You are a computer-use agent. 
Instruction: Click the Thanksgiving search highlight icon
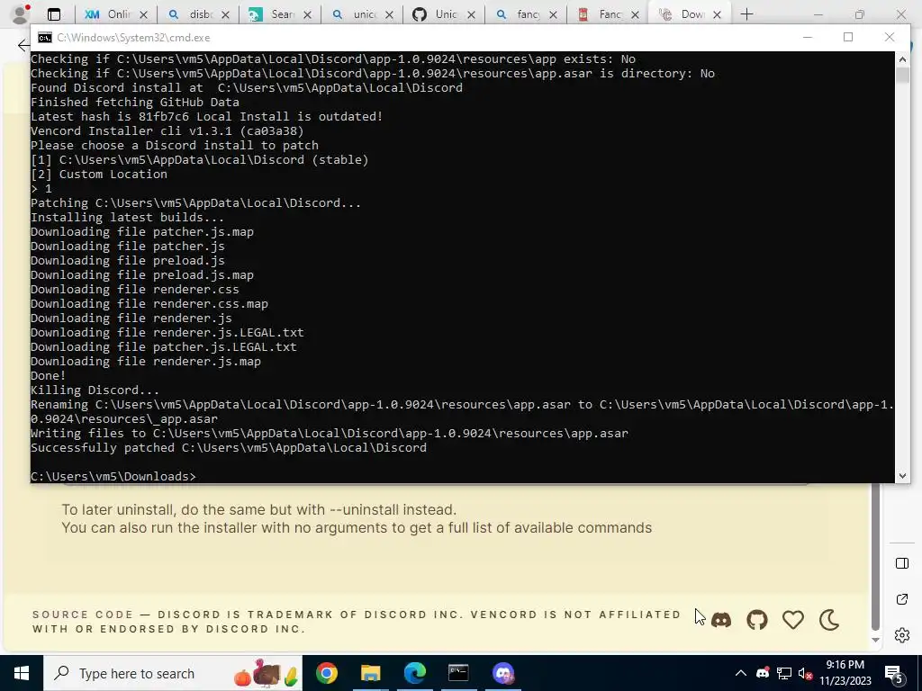(x=267, y=673)
